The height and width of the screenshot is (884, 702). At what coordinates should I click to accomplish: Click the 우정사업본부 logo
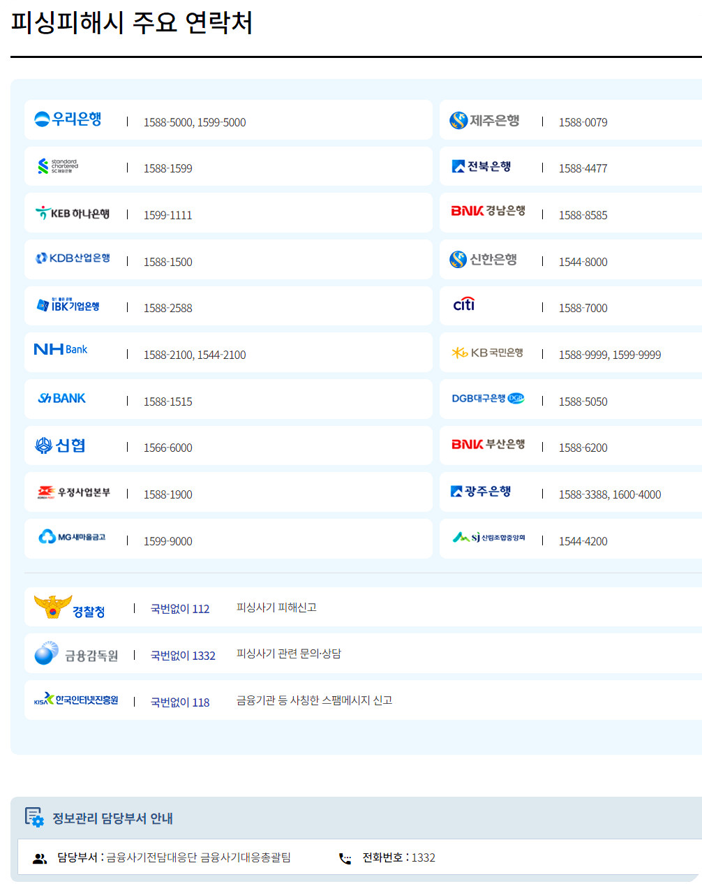tap(73, 492)
